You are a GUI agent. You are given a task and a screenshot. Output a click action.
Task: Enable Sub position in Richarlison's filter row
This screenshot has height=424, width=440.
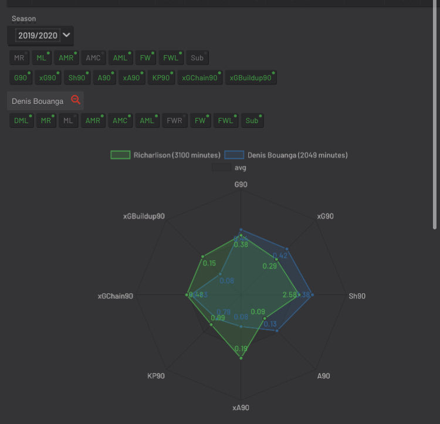coord(197,58)
